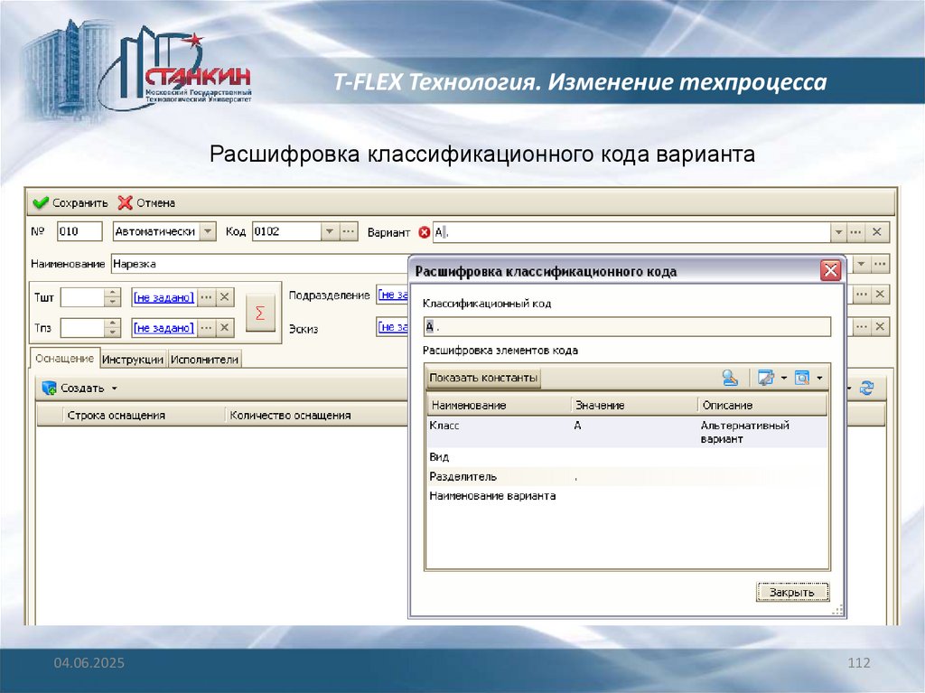Click the Сохранить (Save) button

[70, 202]
